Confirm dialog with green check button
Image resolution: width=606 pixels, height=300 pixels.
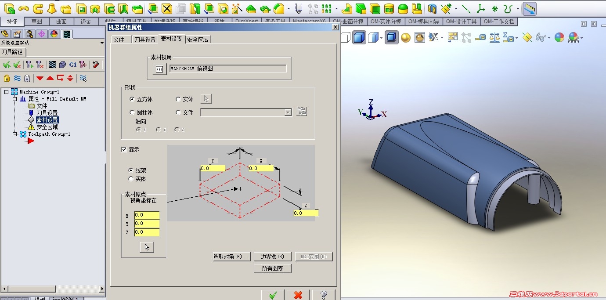point(273,295)
